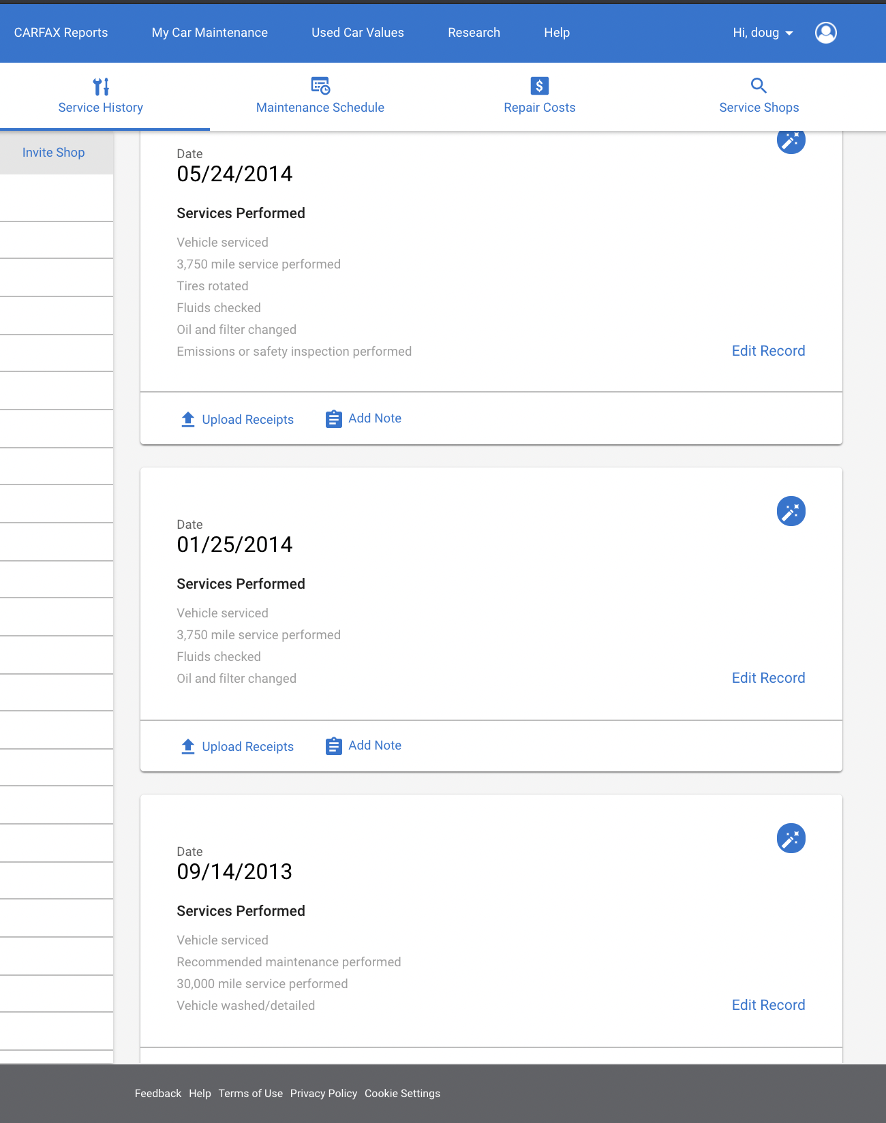Click magic wand icon on 01/25/2014 record

coord(791,511)
